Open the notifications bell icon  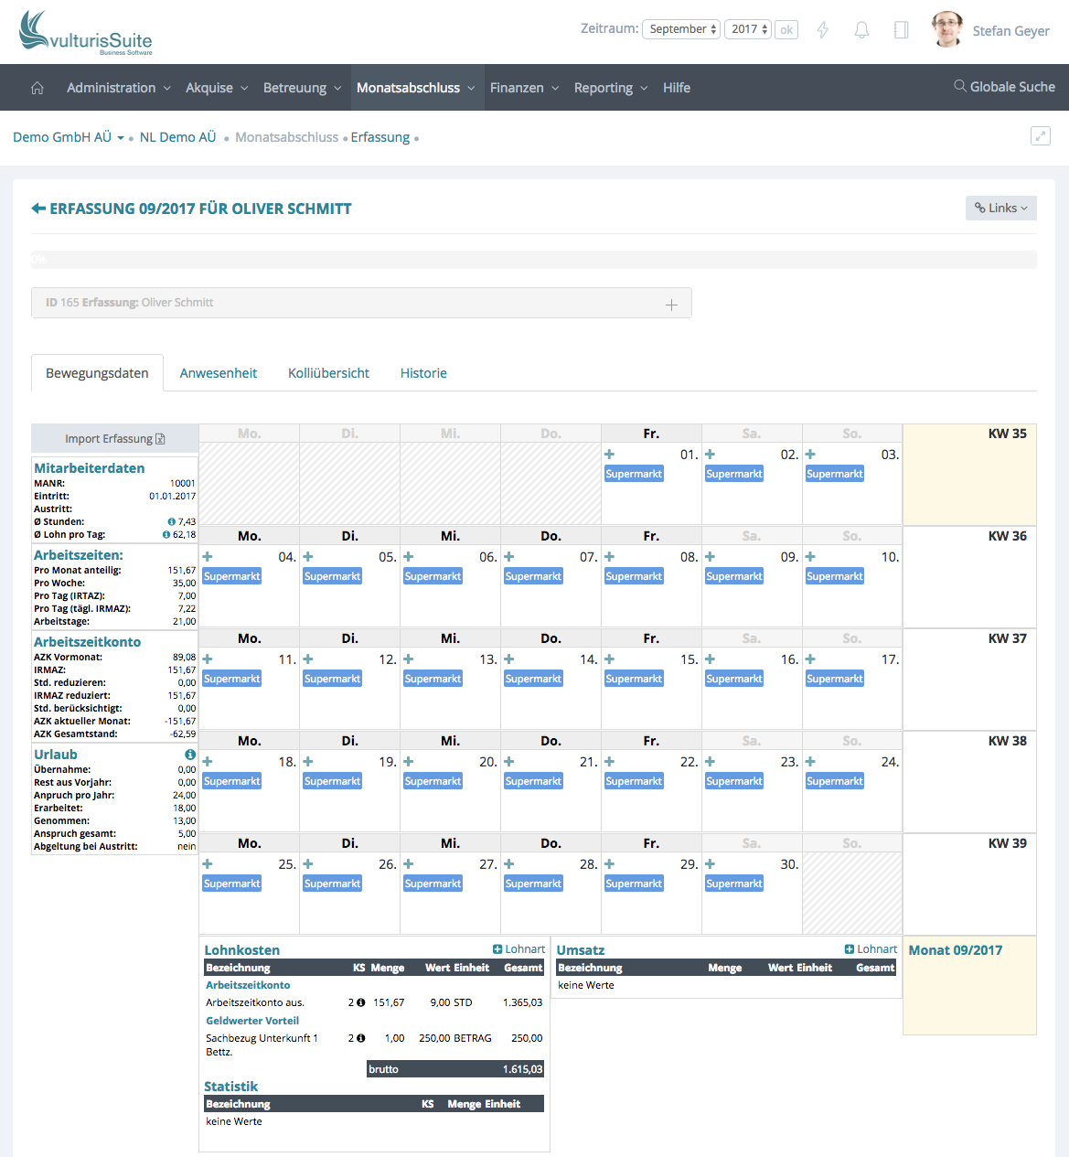(x=861, y=30)
